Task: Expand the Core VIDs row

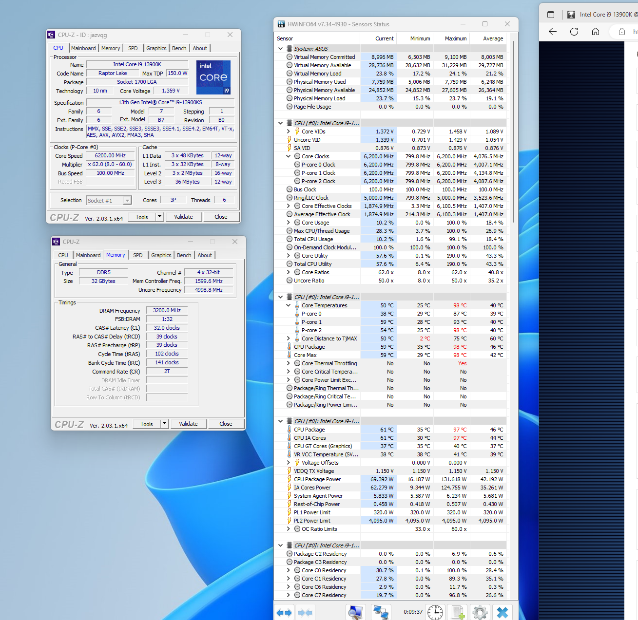Action: point(288,132)
